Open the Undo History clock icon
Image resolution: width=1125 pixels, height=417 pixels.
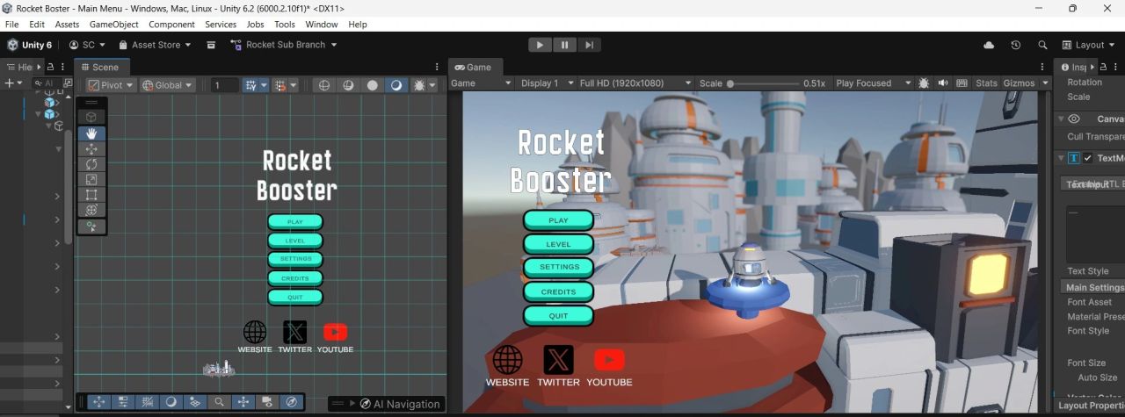(1016, 45)
